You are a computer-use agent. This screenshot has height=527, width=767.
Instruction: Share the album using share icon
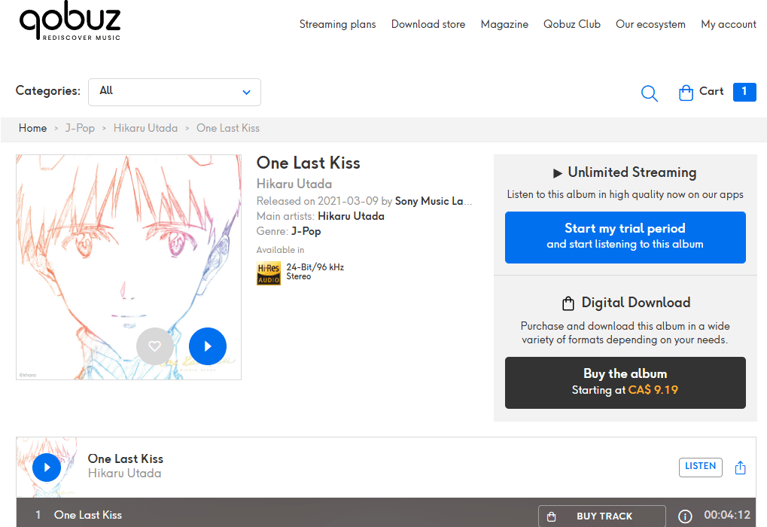click(x=740, y=468)
